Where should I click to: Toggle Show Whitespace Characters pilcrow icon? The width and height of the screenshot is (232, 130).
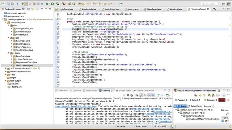(42, 4)
